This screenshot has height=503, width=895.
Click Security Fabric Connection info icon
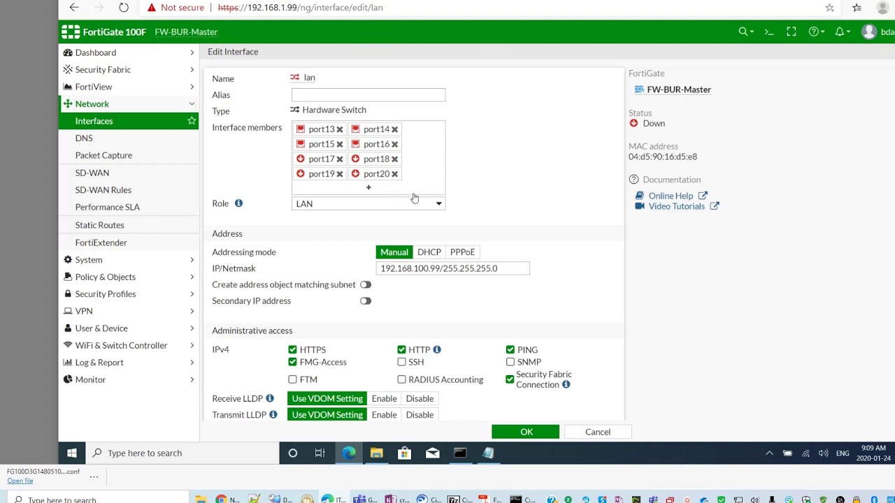(566, 384)
